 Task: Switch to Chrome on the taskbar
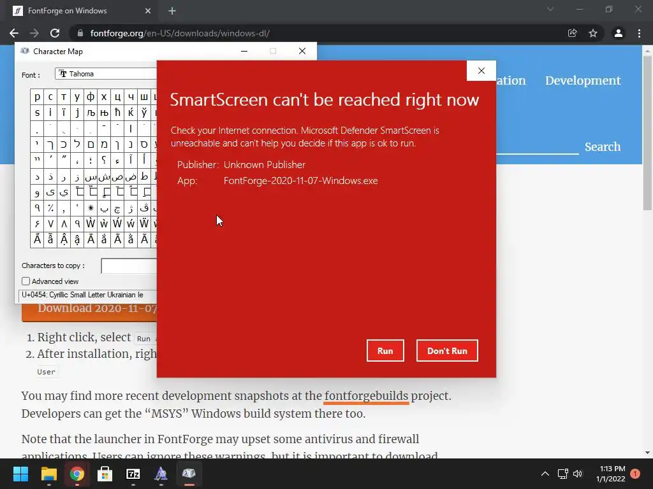click(77, 474)
